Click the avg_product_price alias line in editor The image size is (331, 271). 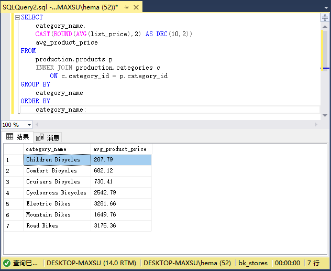click(67, 42)
